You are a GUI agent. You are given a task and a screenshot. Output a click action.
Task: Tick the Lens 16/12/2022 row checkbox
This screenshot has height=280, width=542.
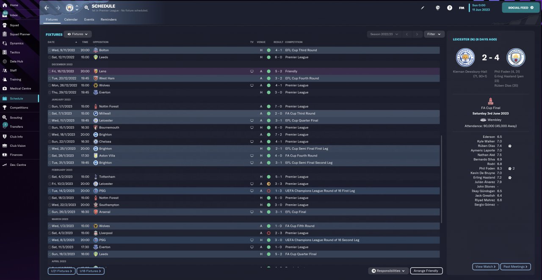[50, 71]
